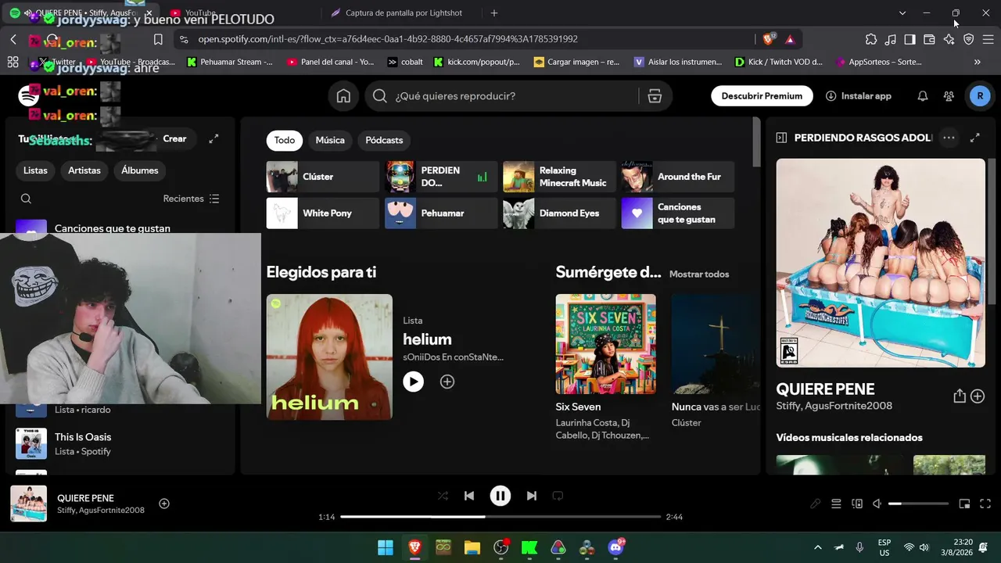This screenshot has width=1001, height=563.
Task: Add QUIERE PENE to liked songs in side panel
Action: [978, 396]
